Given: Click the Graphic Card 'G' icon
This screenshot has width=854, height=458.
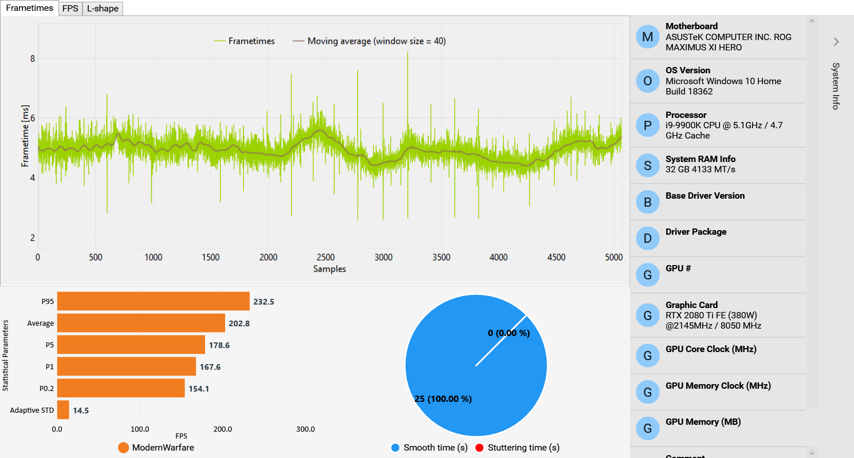Looking at the screenshot, I should (648, 315).
